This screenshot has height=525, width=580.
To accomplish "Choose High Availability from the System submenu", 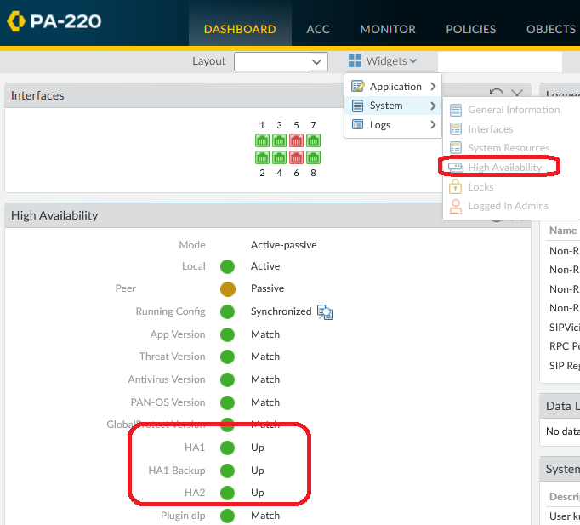I will click(x=504, y=168).
